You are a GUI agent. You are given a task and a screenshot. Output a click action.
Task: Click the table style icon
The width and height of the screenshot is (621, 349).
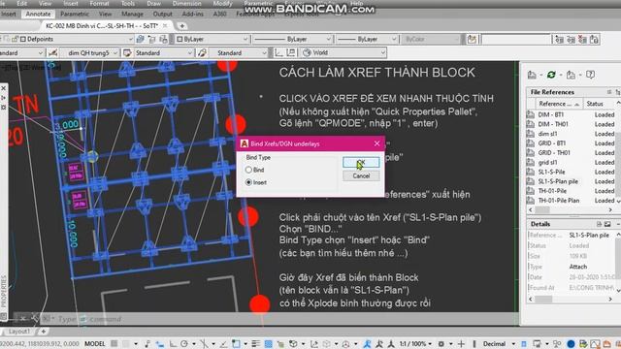coord(127,52)
